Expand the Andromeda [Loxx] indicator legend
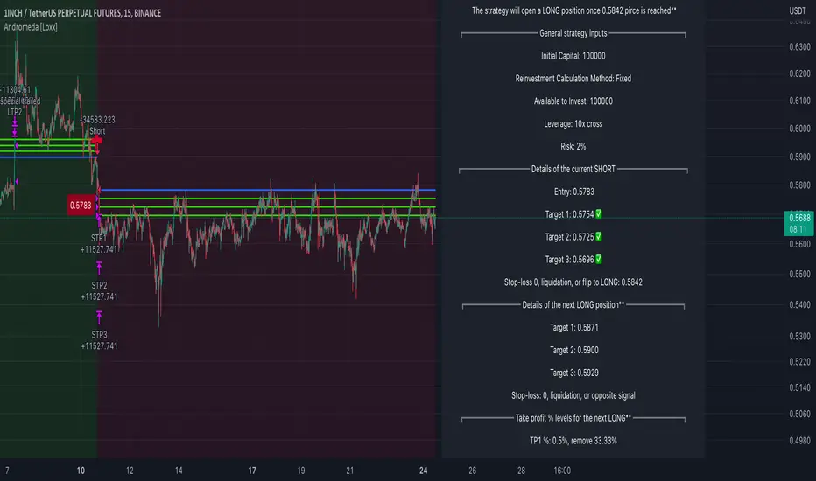 [32, 25]
